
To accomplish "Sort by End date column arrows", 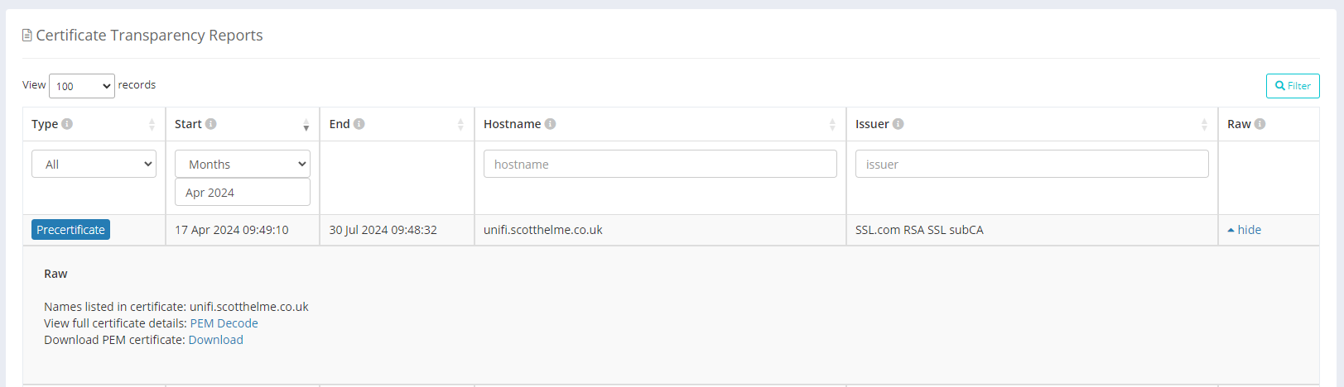I will pos(460,124).
